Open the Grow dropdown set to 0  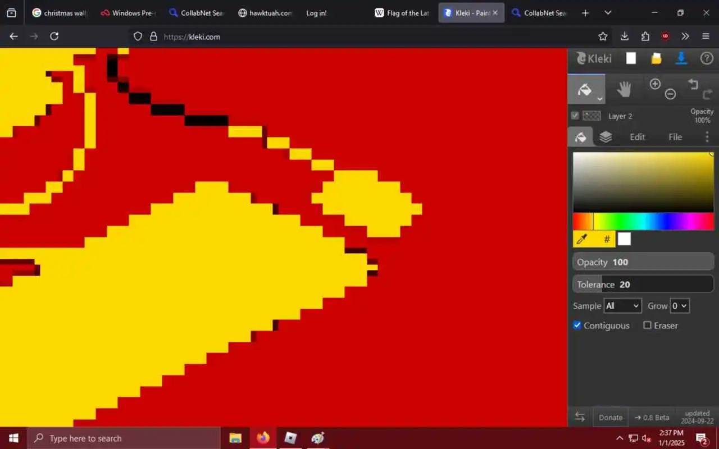680,306
